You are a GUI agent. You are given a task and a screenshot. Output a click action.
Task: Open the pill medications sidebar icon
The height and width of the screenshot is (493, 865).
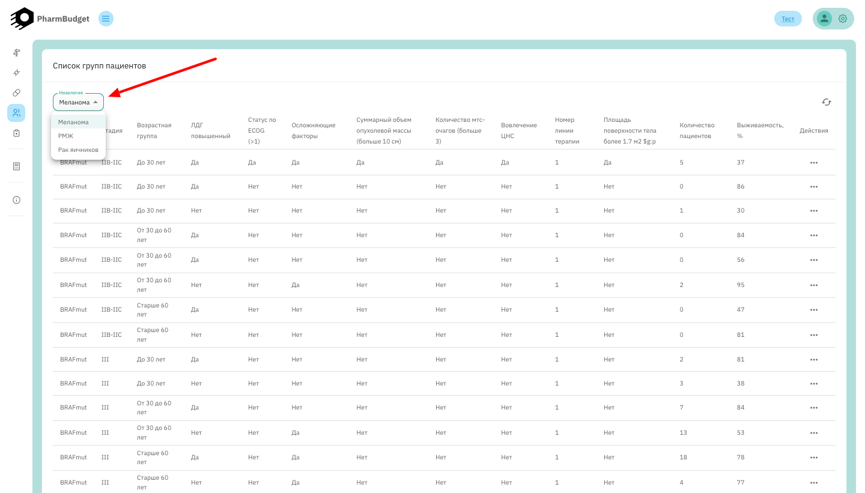16,92
